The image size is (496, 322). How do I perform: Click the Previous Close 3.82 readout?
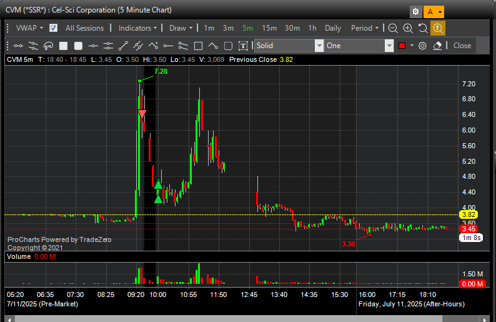tap(261, 59)
